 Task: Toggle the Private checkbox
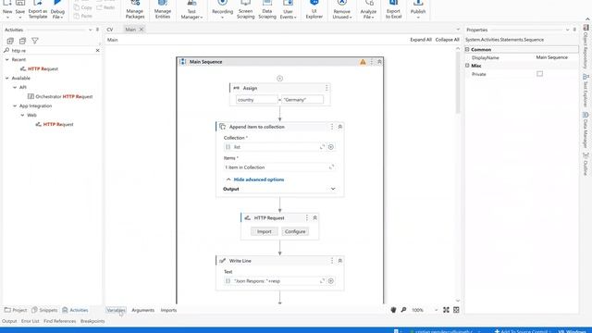click(539, 74)
